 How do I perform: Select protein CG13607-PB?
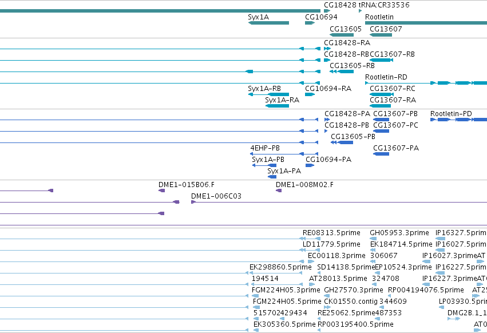click(395, 114)
